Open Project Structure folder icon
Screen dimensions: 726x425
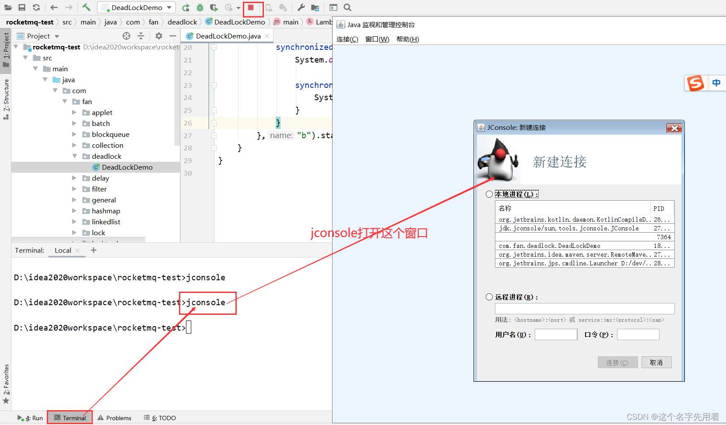315,7
